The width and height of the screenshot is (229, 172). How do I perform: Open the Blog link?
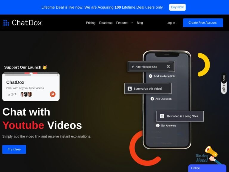pos(140,23)
